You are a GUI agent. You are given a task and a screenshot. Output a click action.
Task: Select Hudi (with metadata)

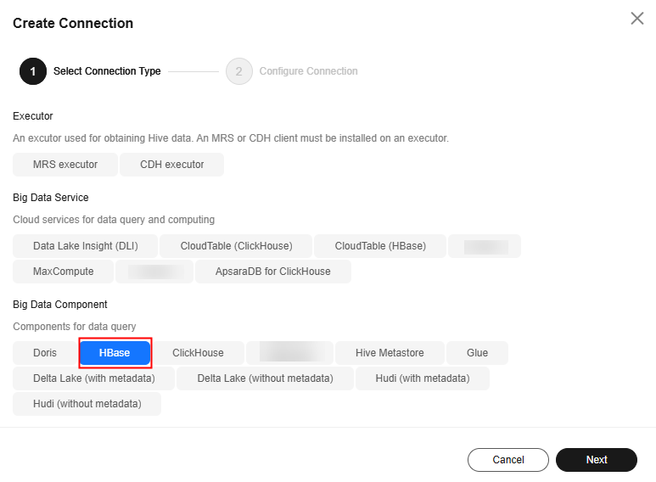423,378
